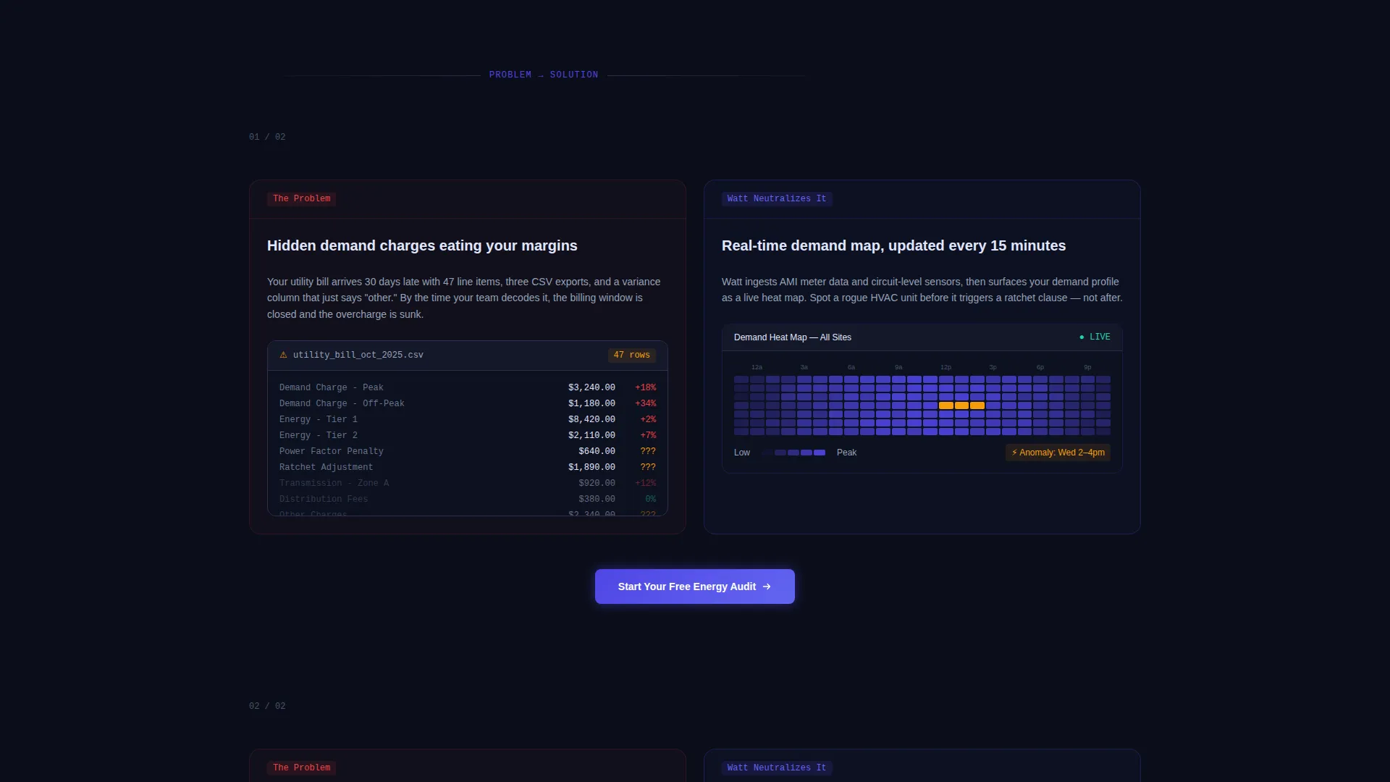Click Watt Neutralizes It badge in 02 / 02 card
The image size is (1390, 782).
(x=777, y=768)
